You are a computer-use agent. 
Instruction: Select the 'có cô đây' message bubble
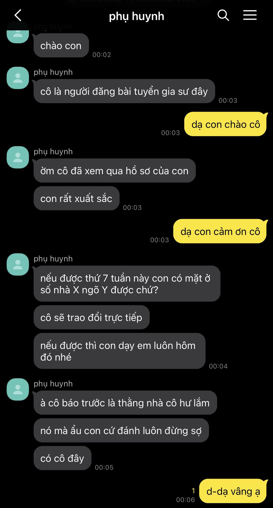point(62,458)
